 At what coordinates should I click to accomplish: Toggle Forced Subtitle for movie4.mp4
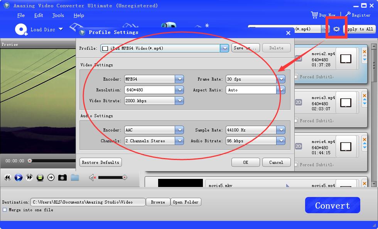296,165
